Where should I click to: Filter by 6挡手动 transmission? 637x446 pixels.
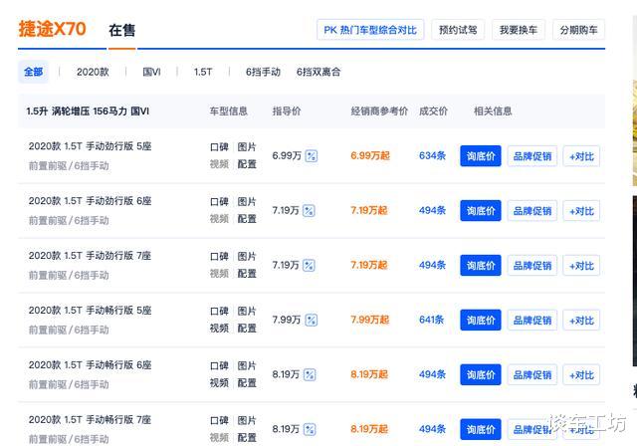coord(263,72)
